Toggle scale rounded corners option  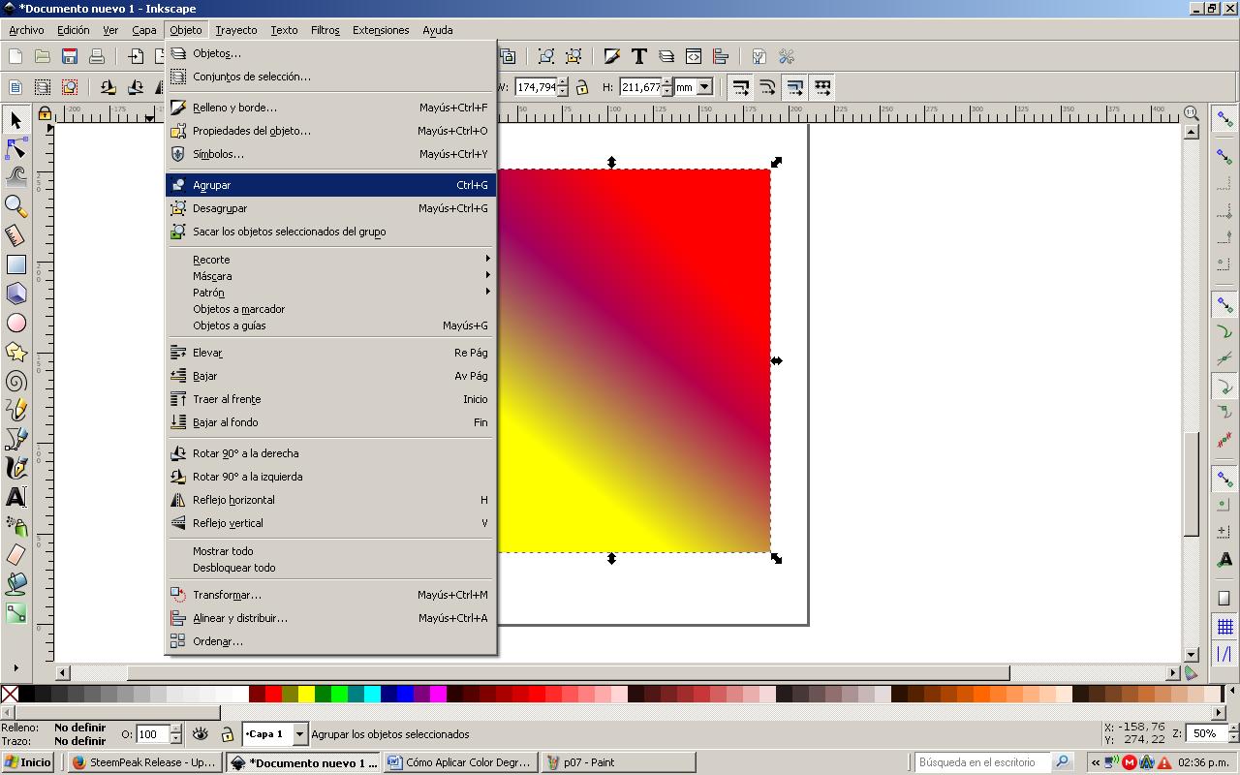pos(767,87)
